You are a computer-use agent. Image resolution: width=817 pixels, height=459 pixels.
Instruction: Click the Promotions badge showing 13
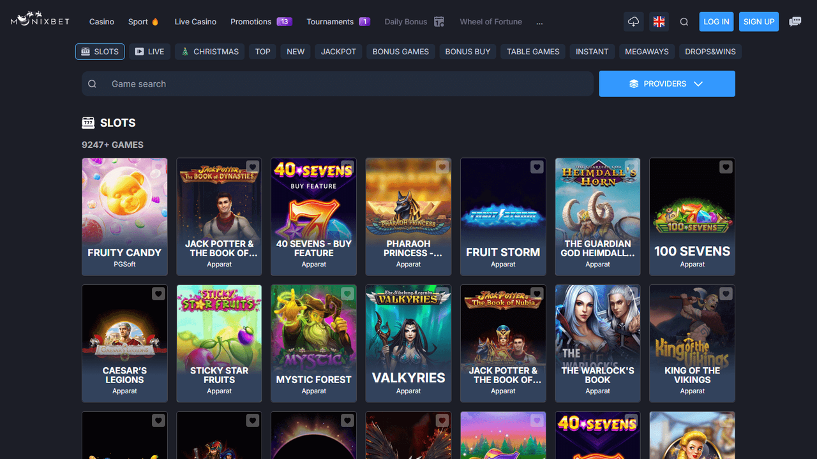(x=285, y=22)
